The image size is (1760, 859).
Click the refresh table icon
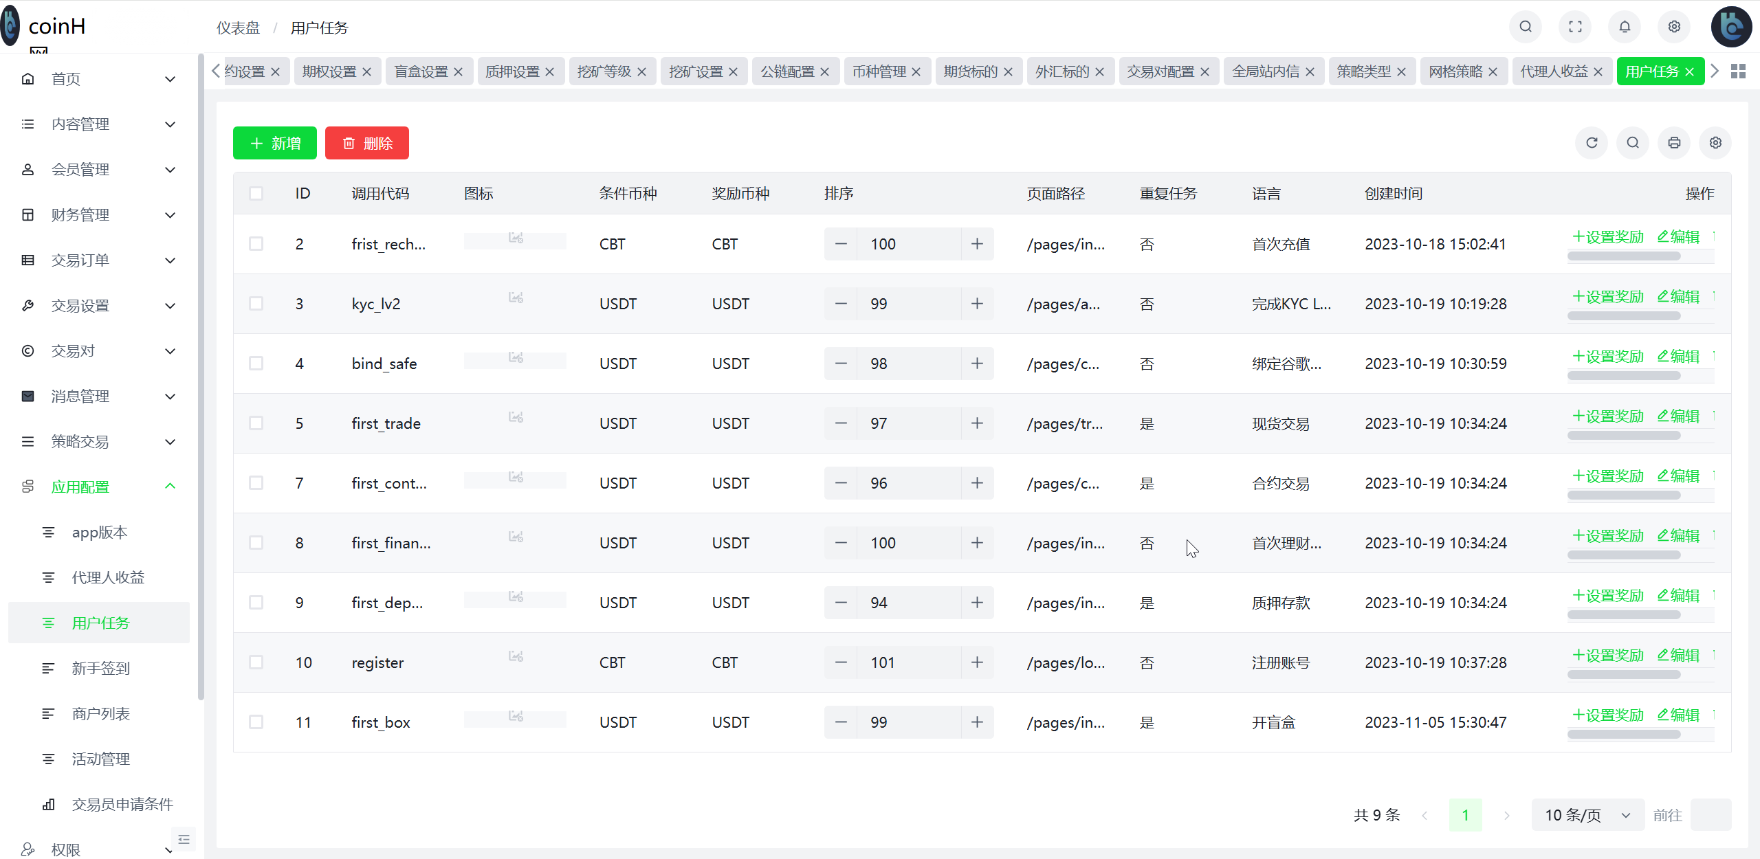point(1591,143)
